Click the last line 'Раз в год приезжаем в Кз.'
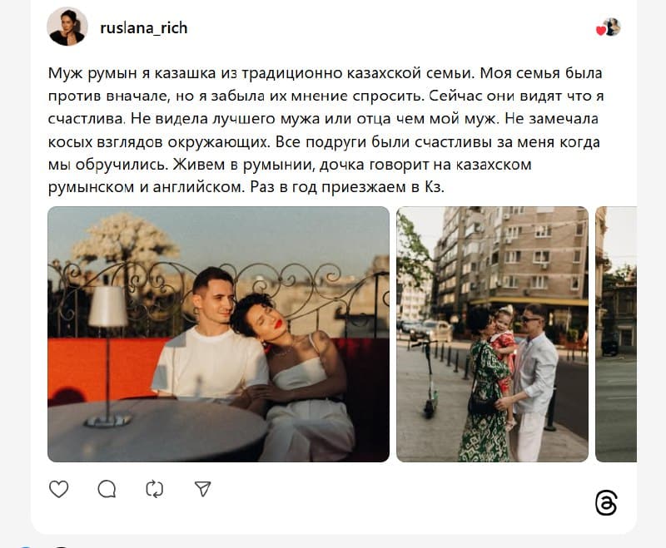666x548 pixels. point(347,187)
